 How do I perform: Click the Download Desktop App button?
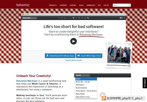[x=60, y=56]
